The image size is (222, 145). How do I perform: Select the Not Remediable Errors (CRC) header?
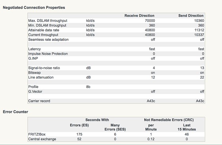tap(169, 120)
